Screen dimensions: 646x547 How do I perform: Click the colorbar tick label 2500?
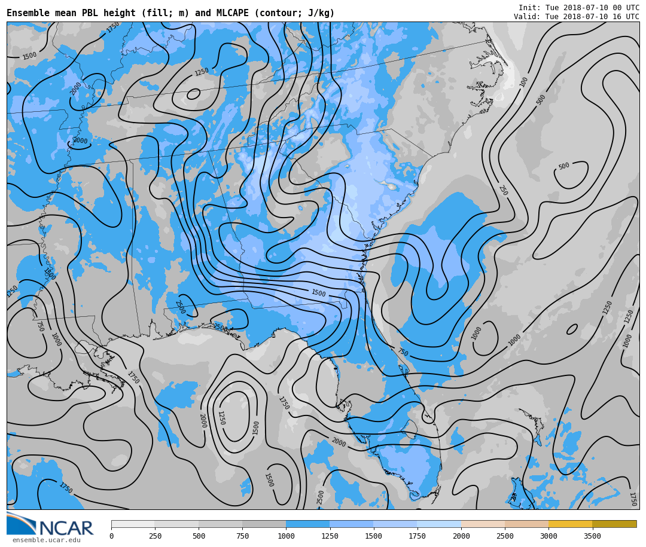point(505,536)
